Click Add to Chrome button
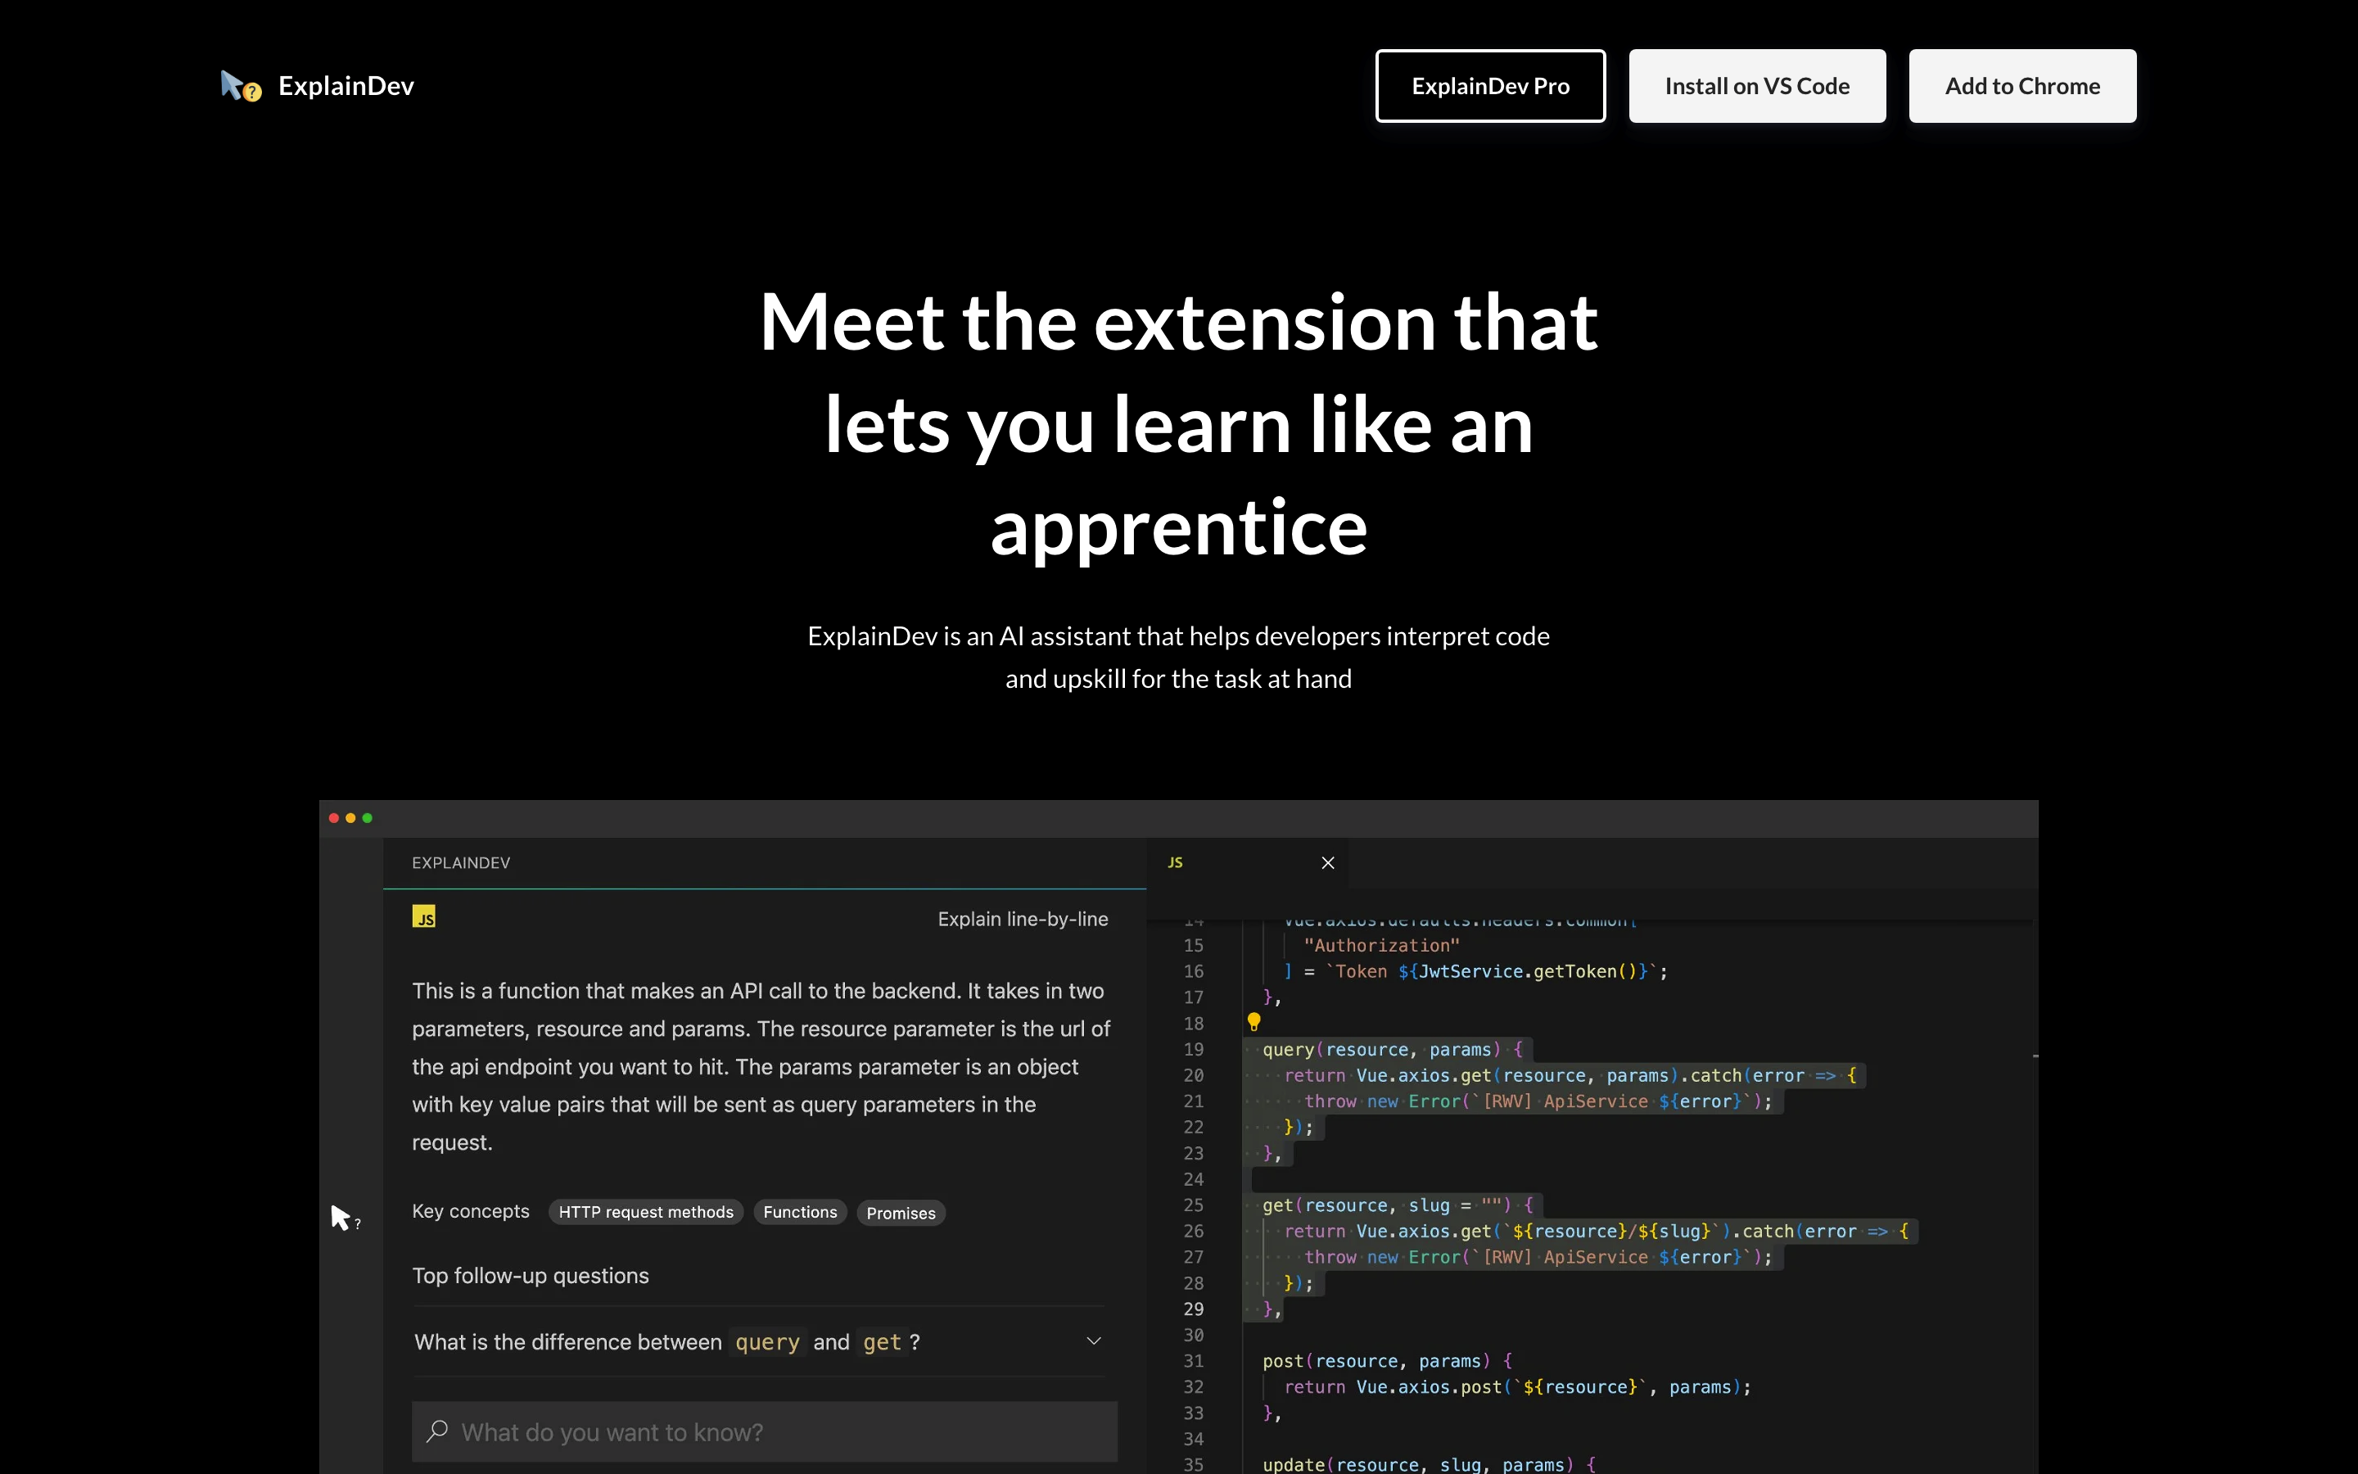The height and width of the screenshot is (1474, 2358). click(2021, 86)
